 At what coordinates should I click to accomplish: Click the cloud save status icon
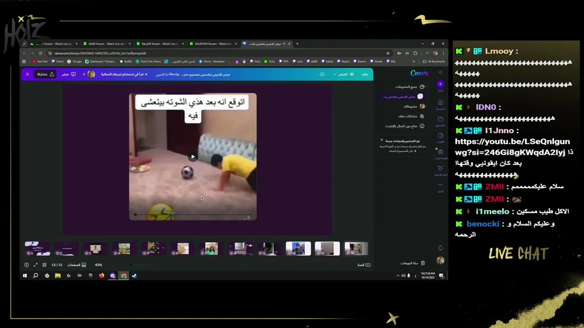[322, 74]
